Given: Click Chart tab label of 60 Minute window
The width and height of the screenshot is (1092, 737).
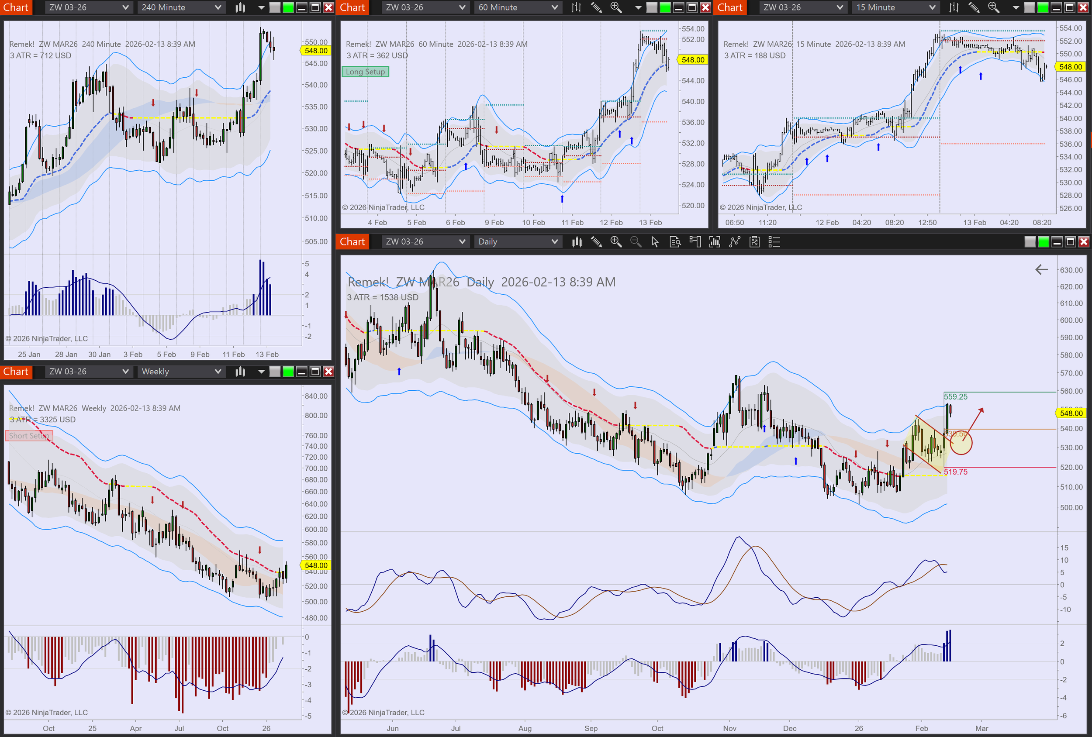Looking at the screenshot, I should click(352, 7).
